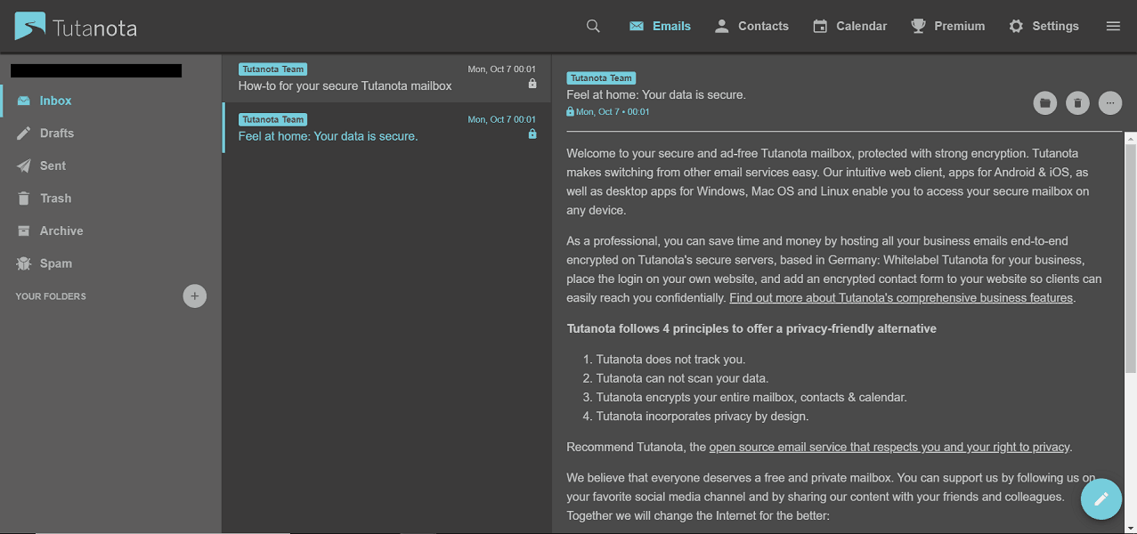Screen dimensions: 1137x534
Task: Go to Premium
Action: 947,27
